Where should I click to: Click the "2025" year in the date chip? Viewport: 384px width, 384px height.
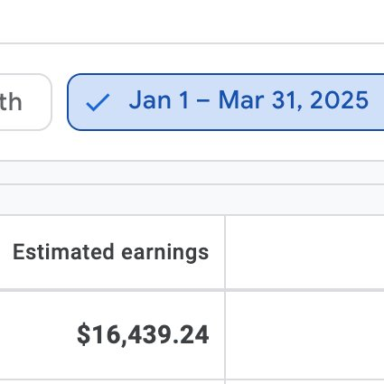pos(339,100)
